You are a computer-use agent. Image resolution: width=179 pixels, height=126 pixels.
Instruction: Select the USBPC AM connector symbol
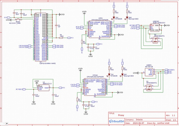coord(149,72)
